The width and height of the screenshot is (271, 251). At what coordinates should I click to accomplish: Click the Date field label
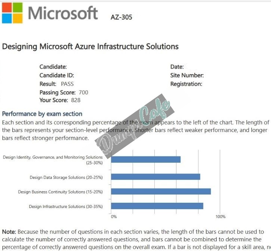tap(177, 67)
